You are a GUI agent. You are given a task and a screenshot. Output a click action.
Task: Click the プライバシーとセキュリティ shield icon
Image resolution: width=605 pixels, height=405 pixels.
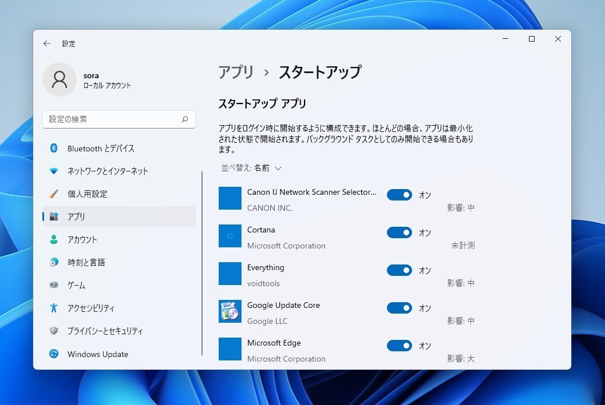tap(54, 331)
